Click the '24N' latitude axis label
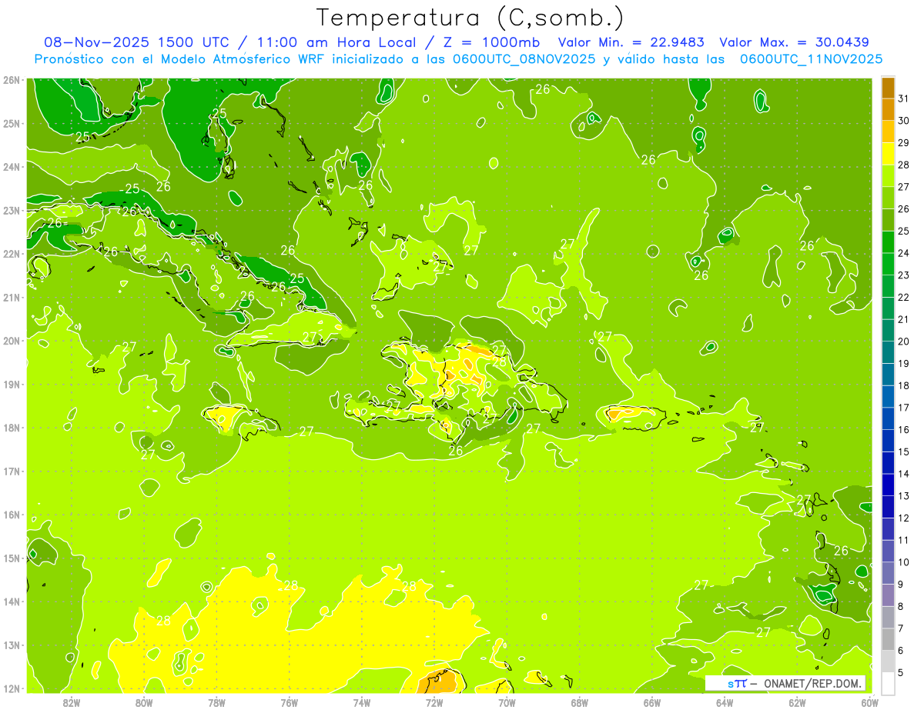Viewport: 924px width, 713px height. coord(12,166)
